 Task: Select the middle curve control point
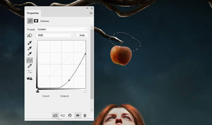(69, 80)
